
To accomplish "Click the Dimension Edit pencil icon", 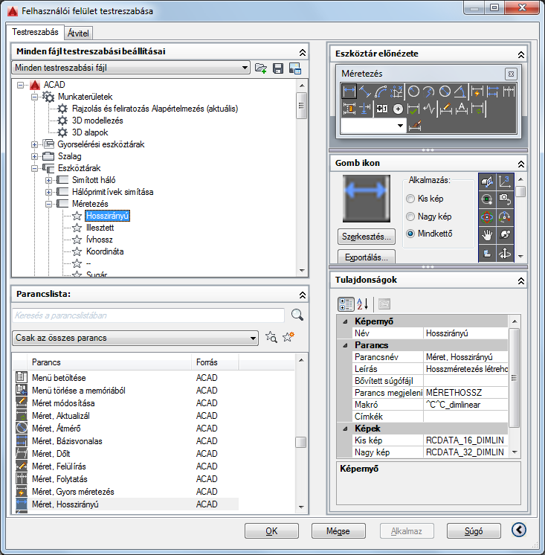I will [446, 109].
